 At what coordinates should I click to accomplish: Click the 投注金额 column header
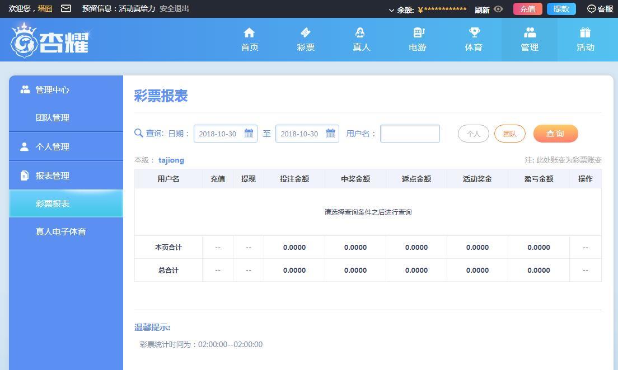coord(294,179)
